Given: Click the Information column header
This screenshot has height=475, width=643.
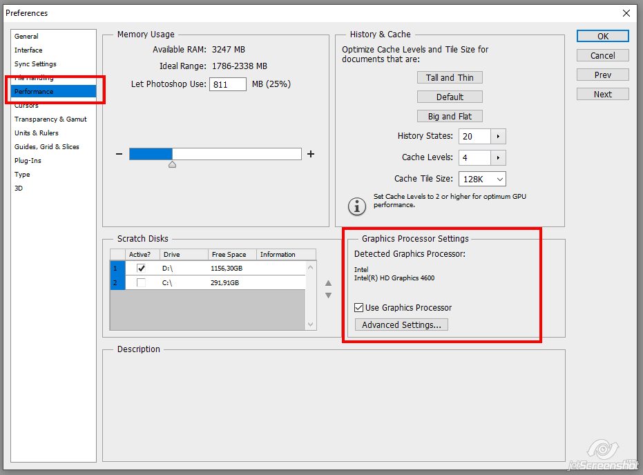Looking at the screenshot, I should click(x=286, y=255).
